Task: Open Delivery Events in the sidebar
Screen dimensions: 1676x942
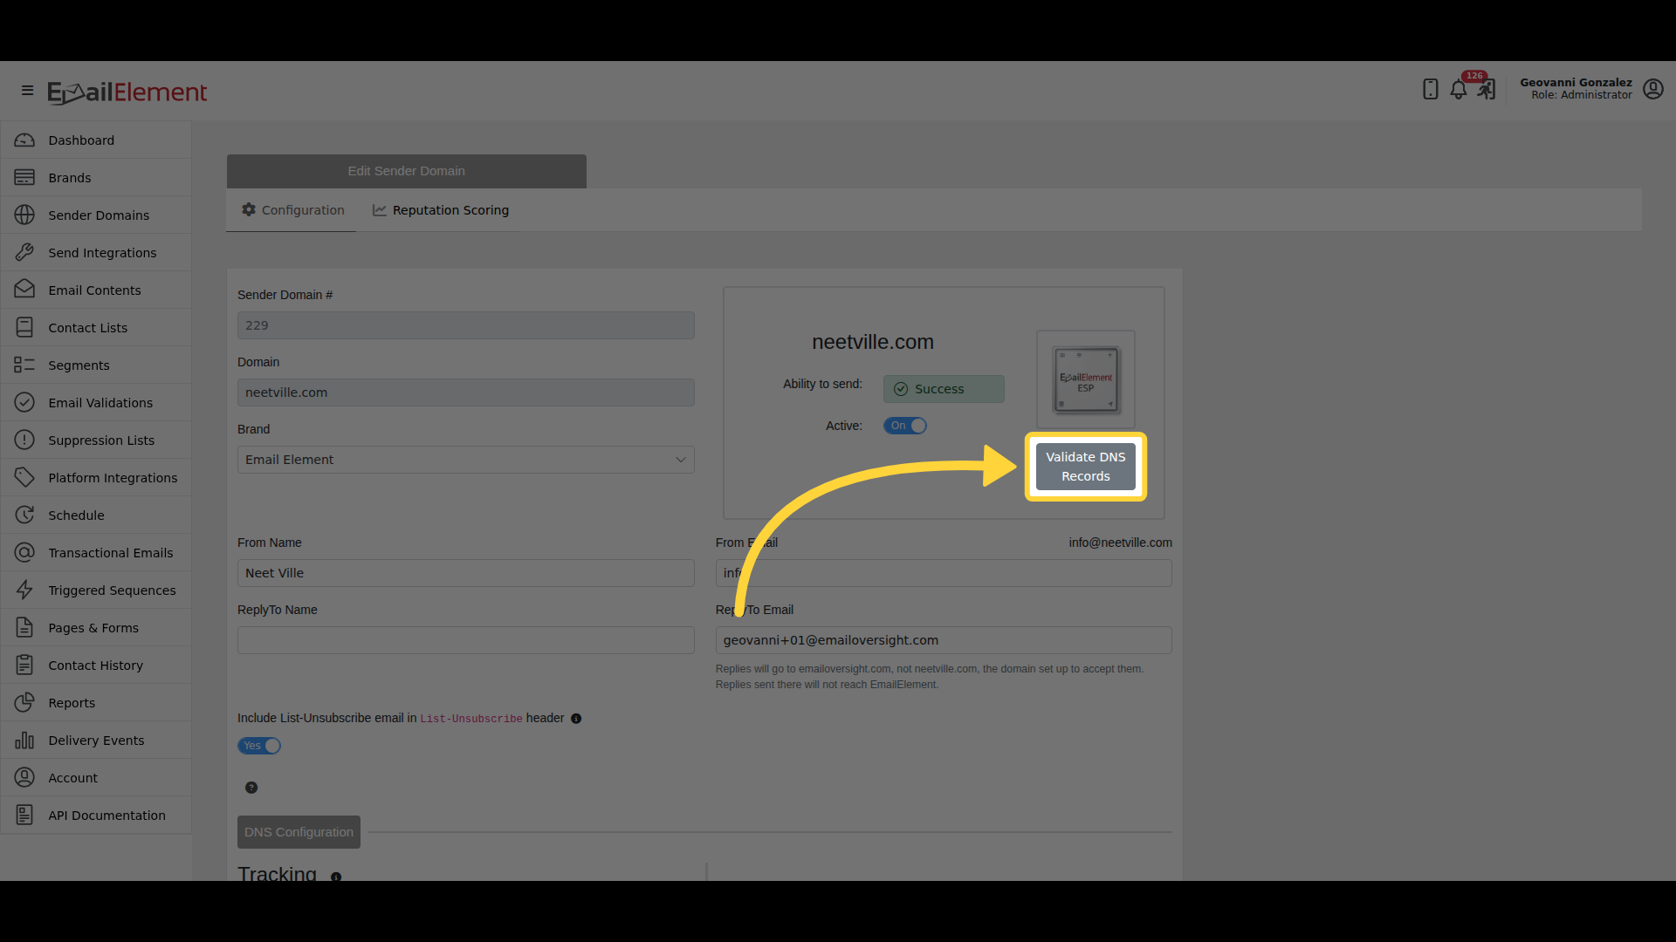Action: 96,741
